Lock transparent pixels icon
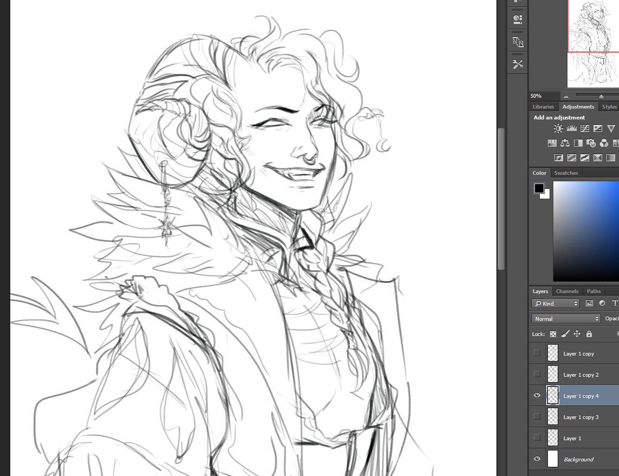 [553, 334]
